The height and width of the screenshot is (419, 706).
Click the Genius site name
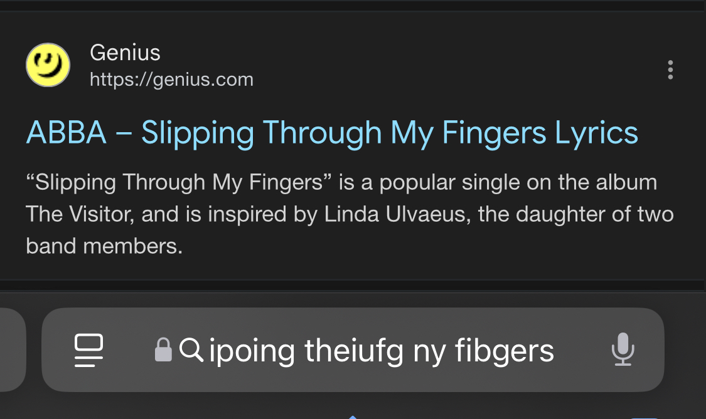tap(125, 53)
